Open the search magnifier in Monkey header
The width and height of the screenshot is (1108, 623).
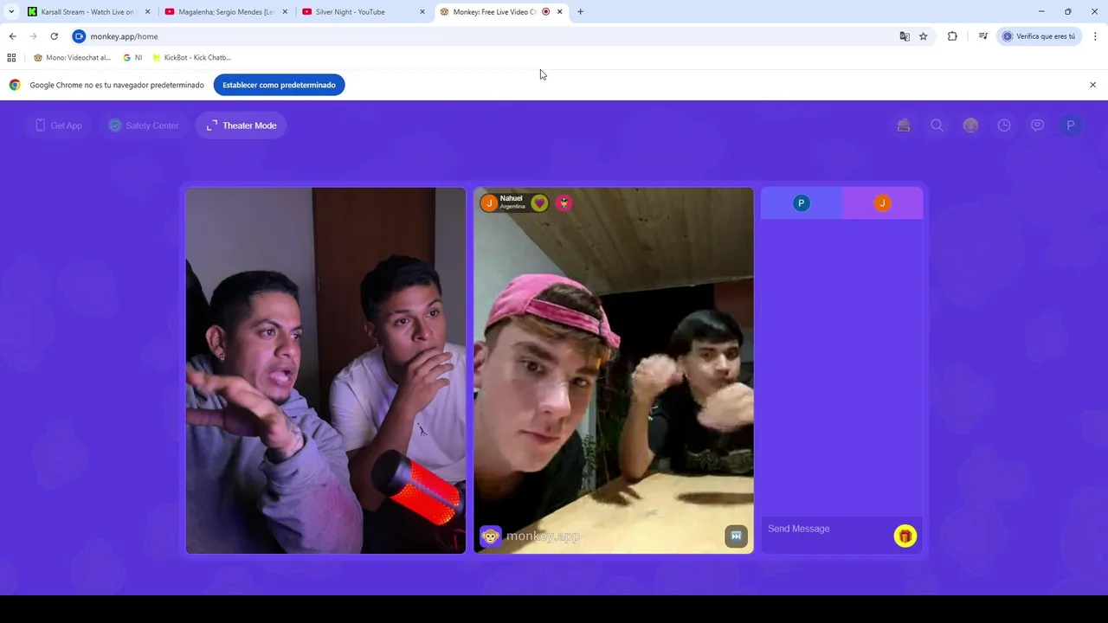click(937, 125)
